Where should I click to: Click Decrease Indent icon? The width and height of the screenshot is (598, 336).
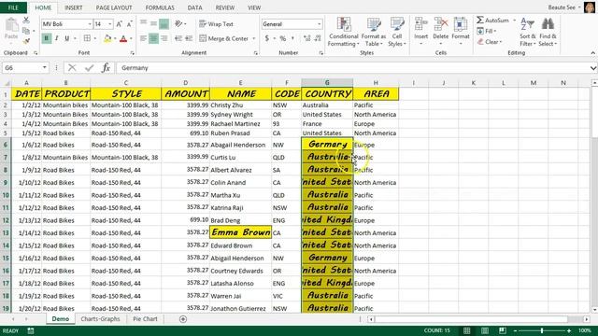(x=178, y=38)
